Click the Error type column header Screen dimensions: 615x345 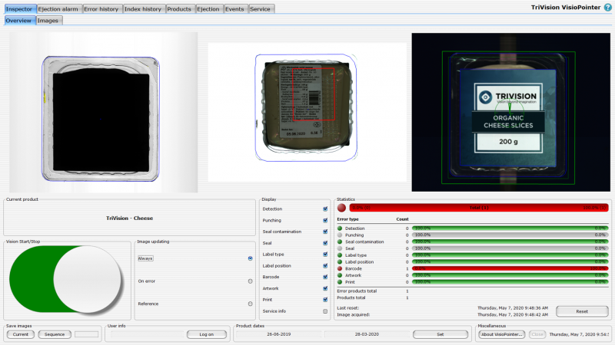pos(347,219)
